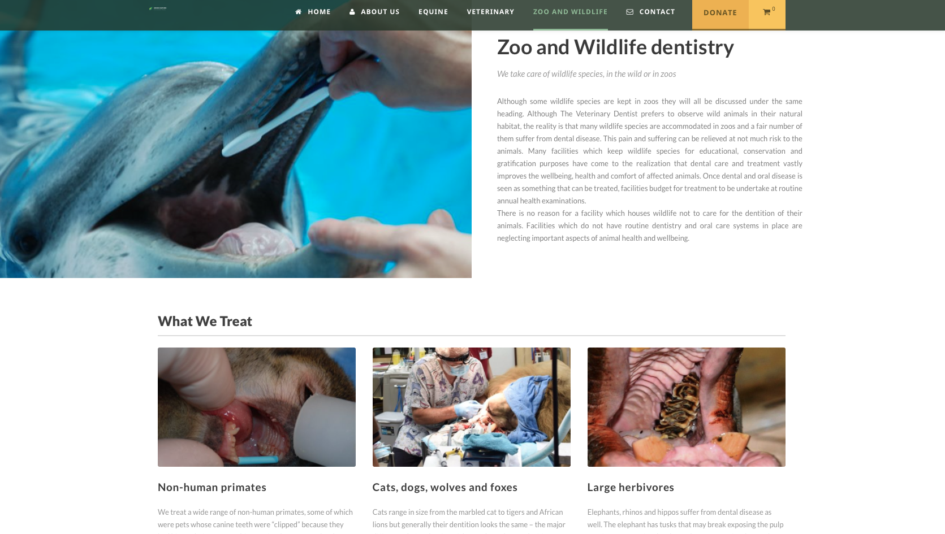
Task: Click the home icon in navigation
Action: pos(298,12)
